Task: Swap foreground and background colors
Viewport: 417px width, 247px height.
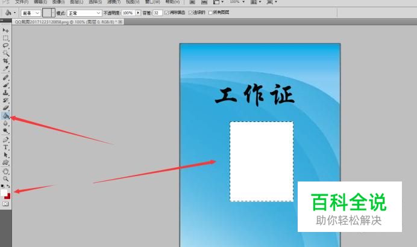Action: pyautogui.click(x=8, y=186)
